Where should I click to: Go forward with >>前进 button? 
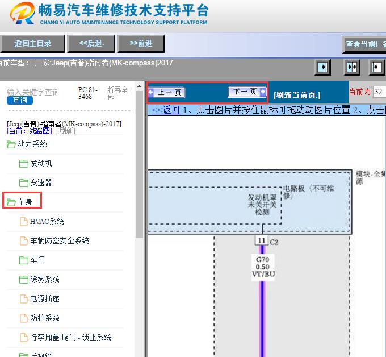141,44
